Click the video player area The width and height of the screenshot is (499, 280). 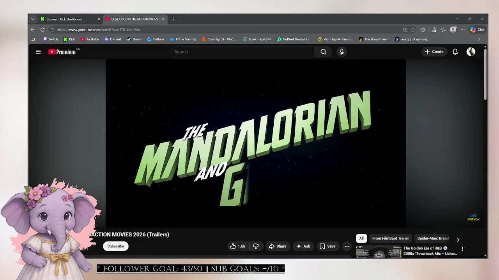(x=256, y=143)
